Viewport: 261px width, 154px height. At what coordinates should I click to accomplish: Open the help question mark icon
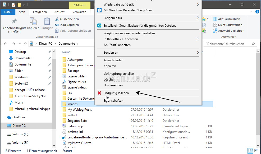[257, 12]
